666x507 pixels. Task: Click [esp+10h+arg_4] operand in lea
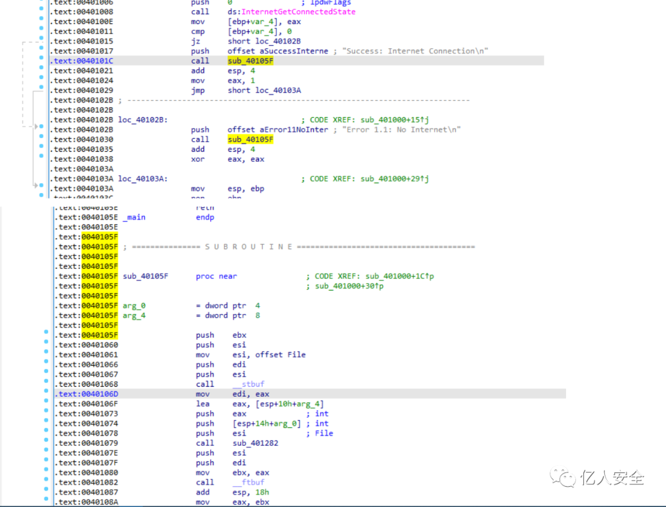[290, 404]
